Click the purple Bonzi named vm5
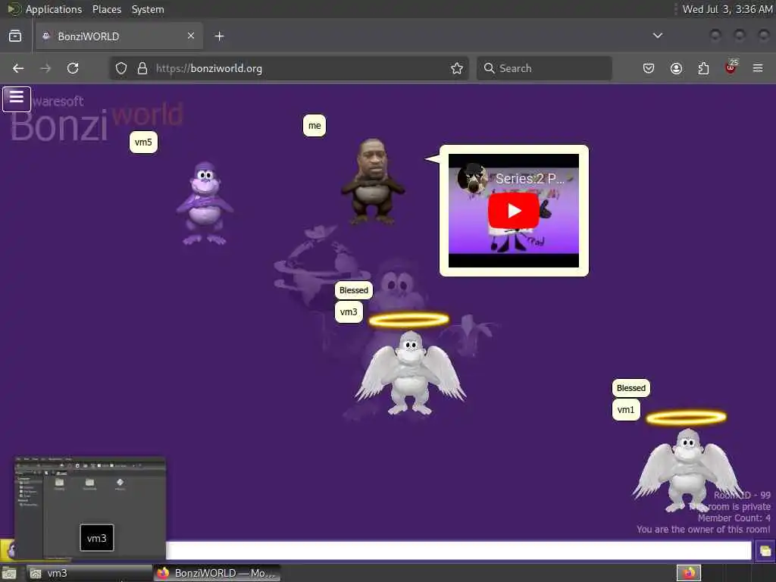Screen dimensions: 776x582 (205, 203)
